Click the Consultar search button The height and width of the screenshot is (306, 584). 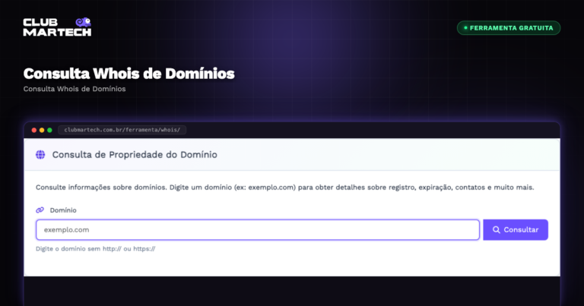[x=516, y=230]
